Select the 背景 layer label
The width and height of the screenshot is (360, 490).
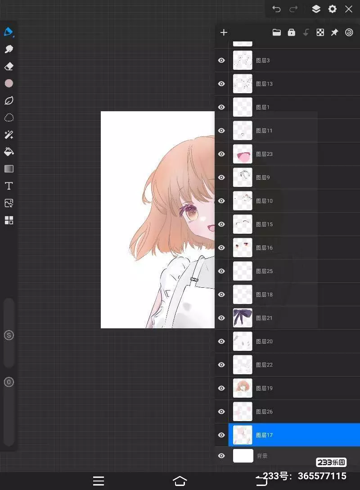pyautogui.click(x=262, y=456)
